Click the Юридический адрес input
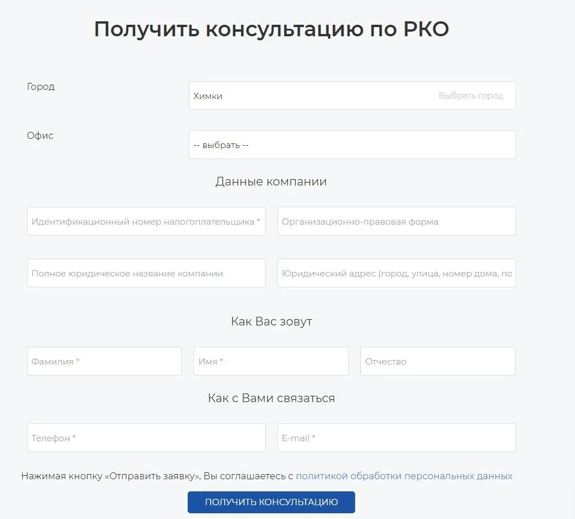 click(396, 273)
